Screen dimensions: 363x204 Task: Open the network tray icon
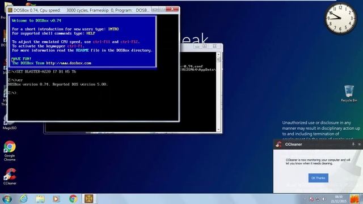point(318,199)
